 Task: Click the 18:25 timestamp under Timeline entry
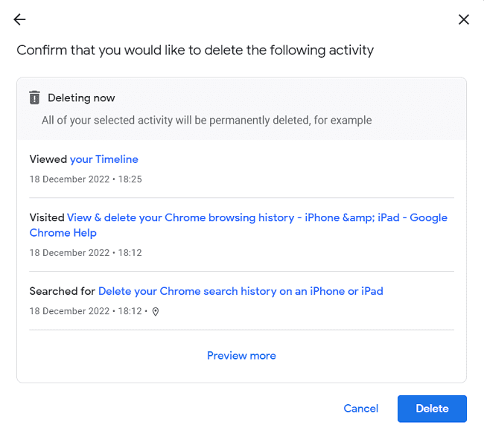click(x=86, y=179)
